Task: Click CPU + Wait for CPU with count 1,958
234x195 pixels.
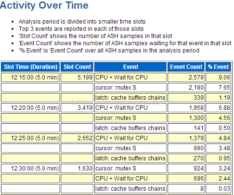Action: pyautogui.click(x=121, y=107)
